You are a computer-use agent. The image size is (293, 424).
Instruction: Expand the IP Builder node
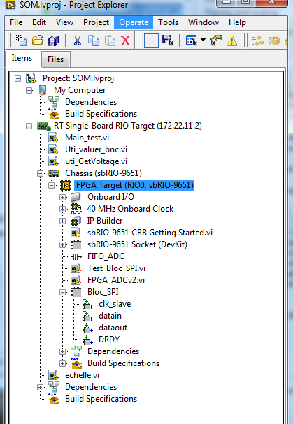[x=62, y=221]
